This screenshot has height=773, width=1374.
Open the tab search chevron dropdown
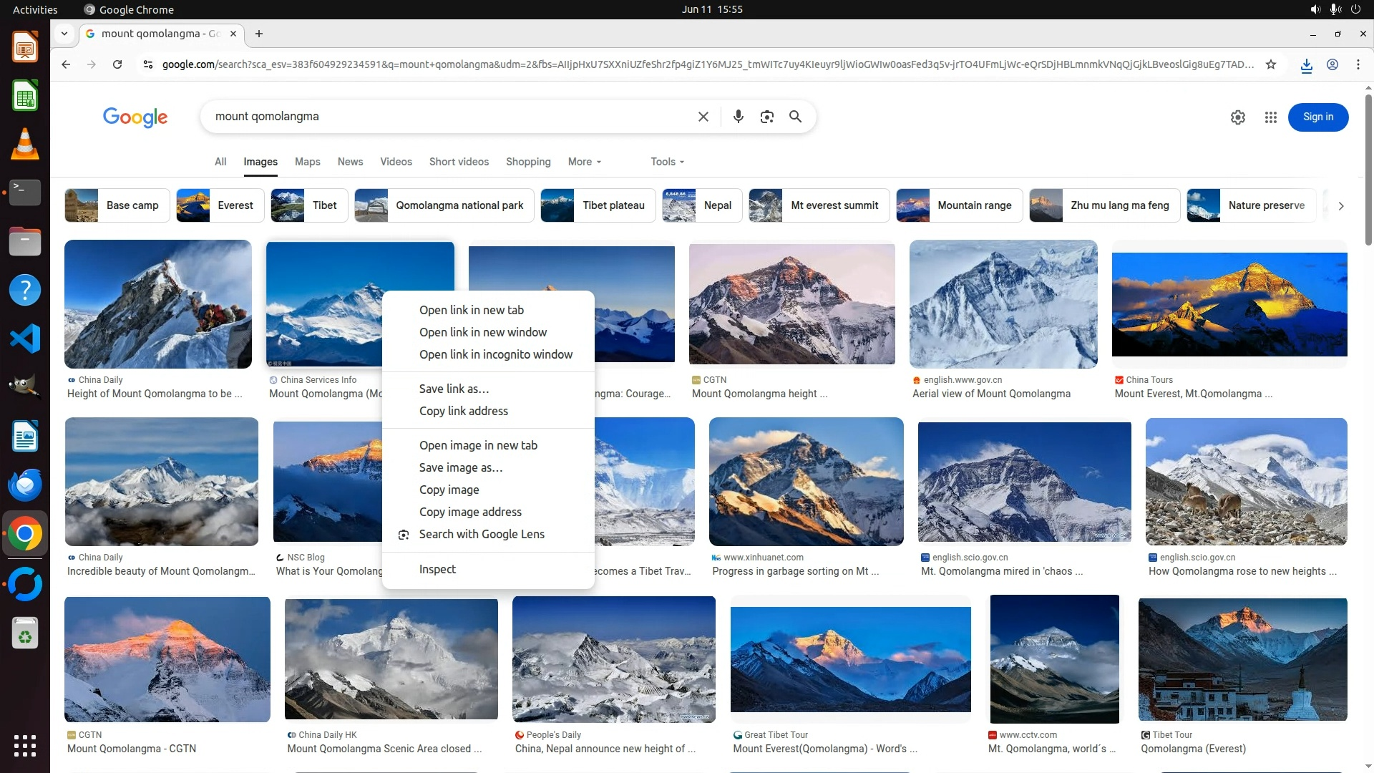pos(64,34)
